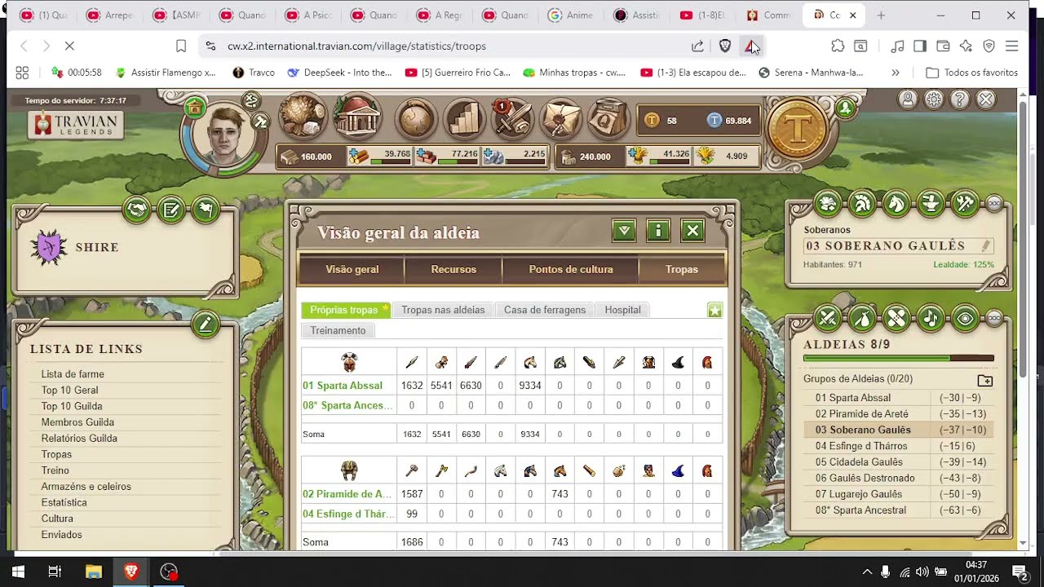Open the village center buildings icon
This screenshot has width=1044, height=587.
[x=356, y=117]
